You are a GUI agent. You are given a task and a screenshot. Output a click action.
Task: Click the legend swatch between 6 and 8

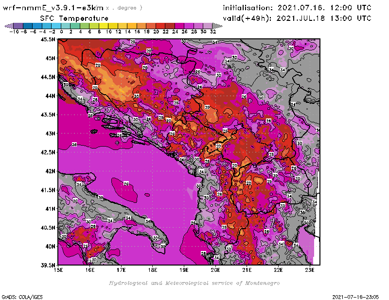[94, 26]
